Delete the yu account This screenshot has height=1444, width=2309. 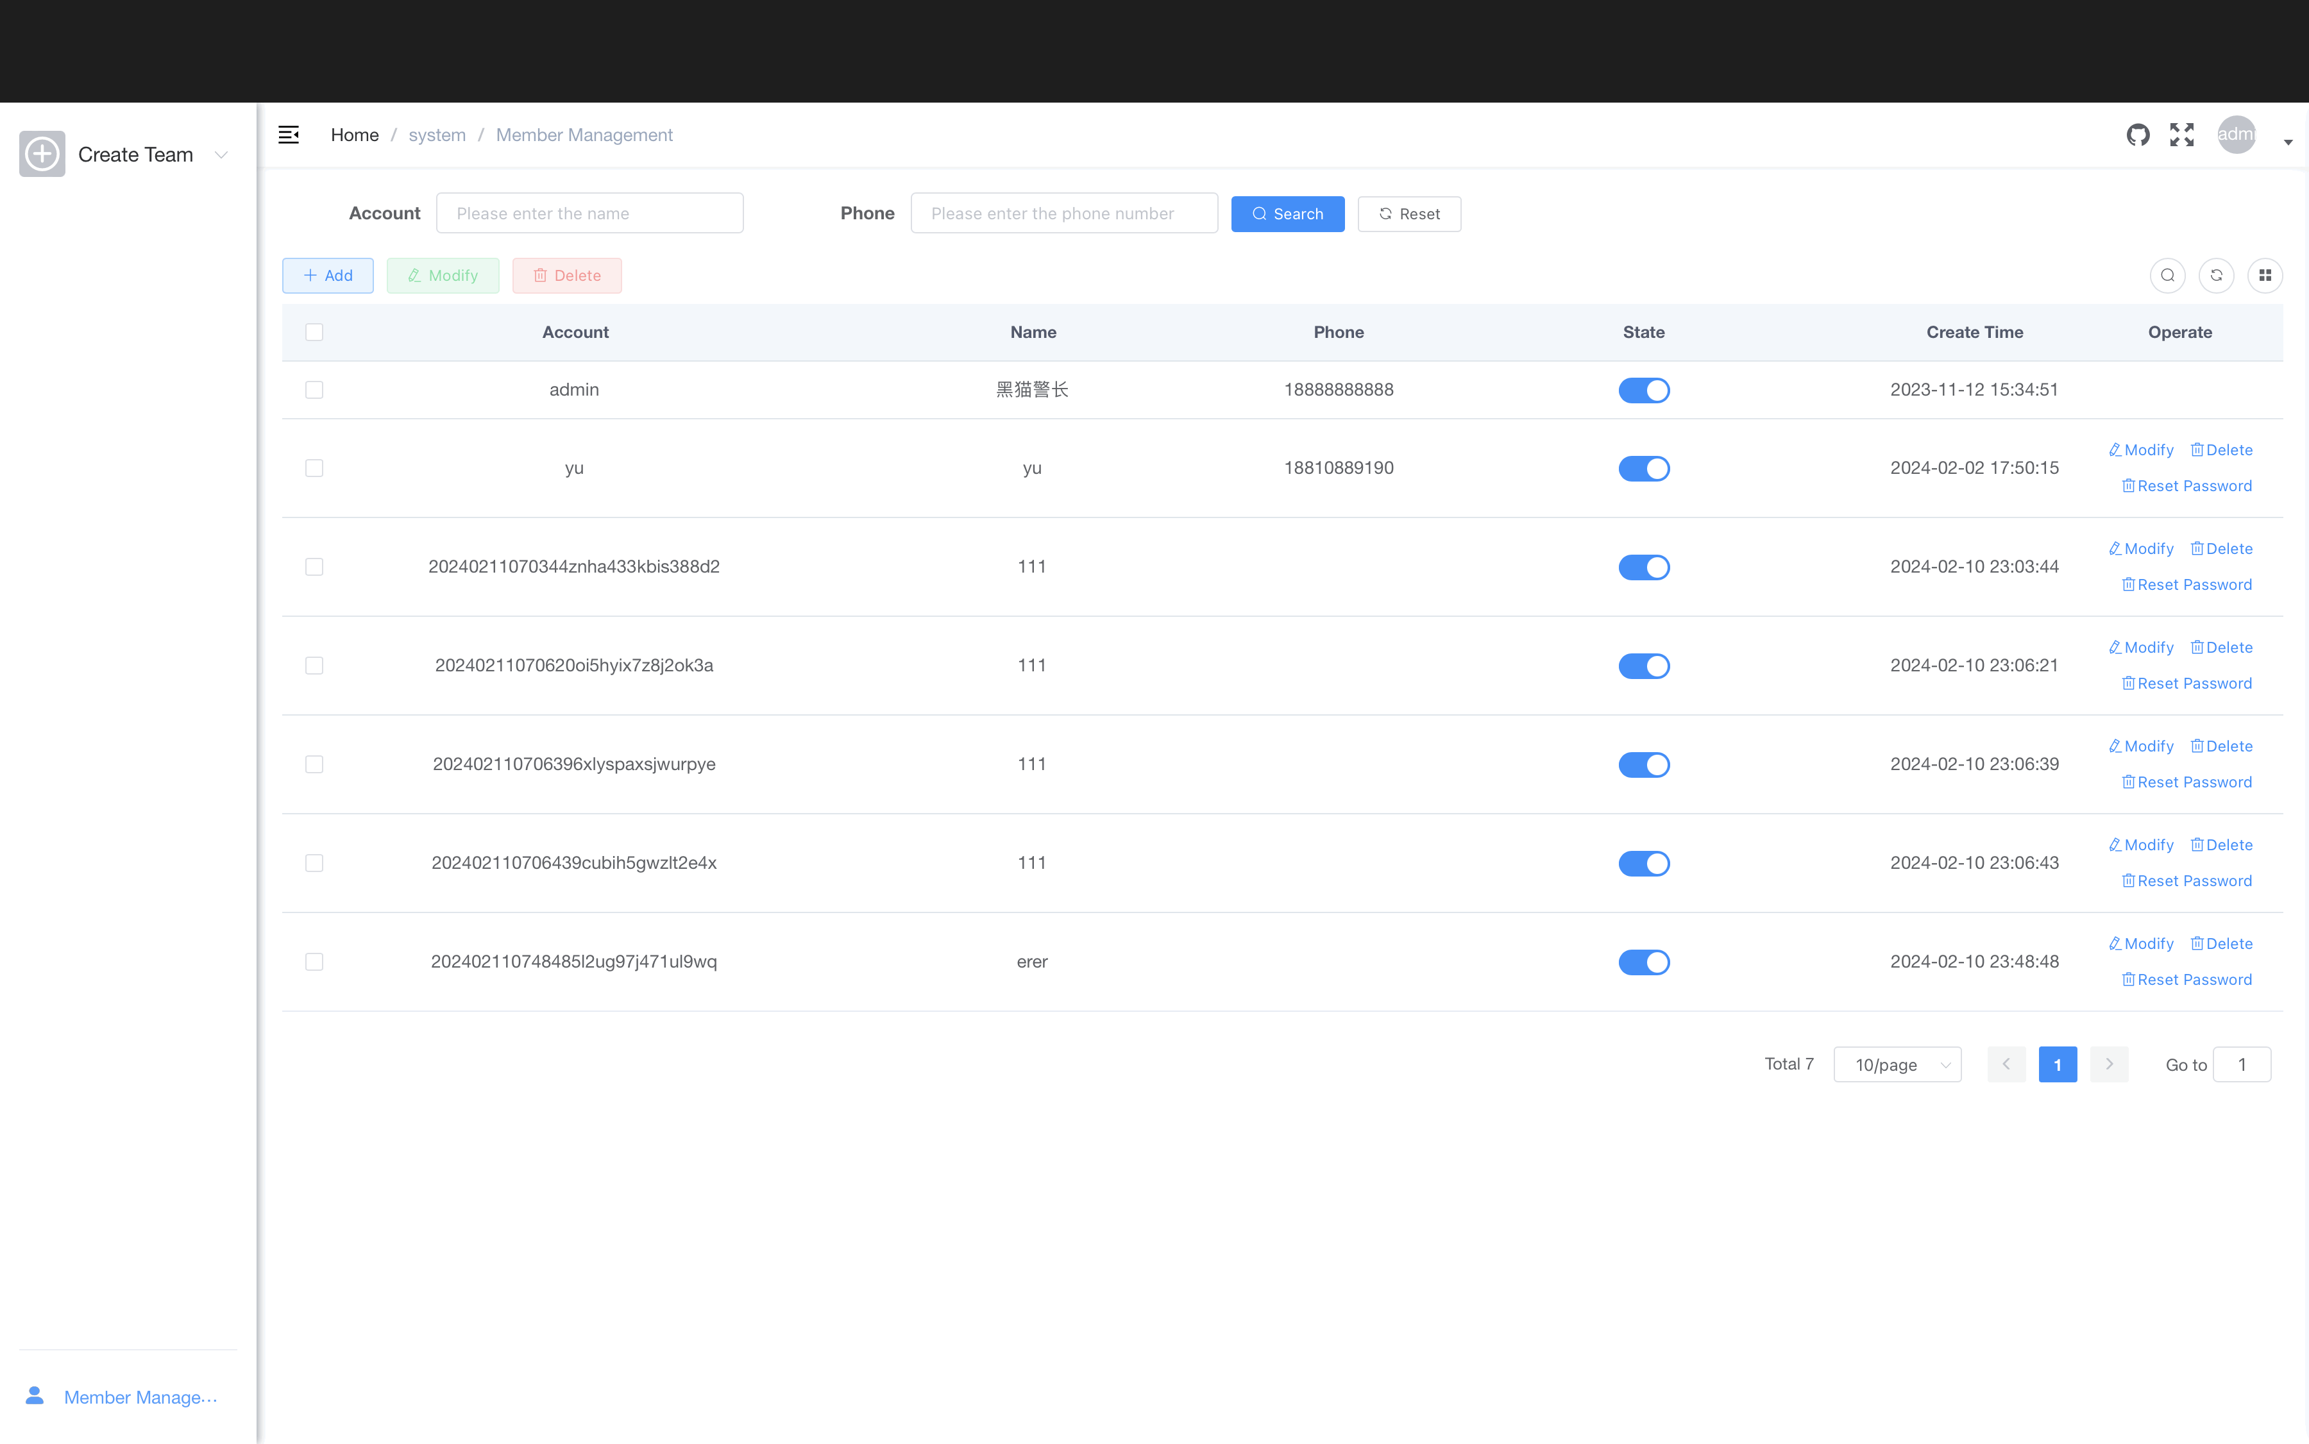[2221, 450]
